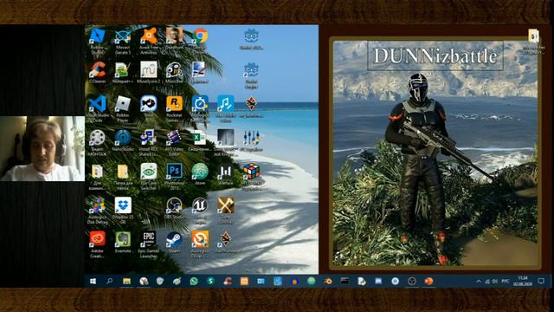Select the Excel spreadsheet file icon

pyautogui.click(x=200, y=140)
